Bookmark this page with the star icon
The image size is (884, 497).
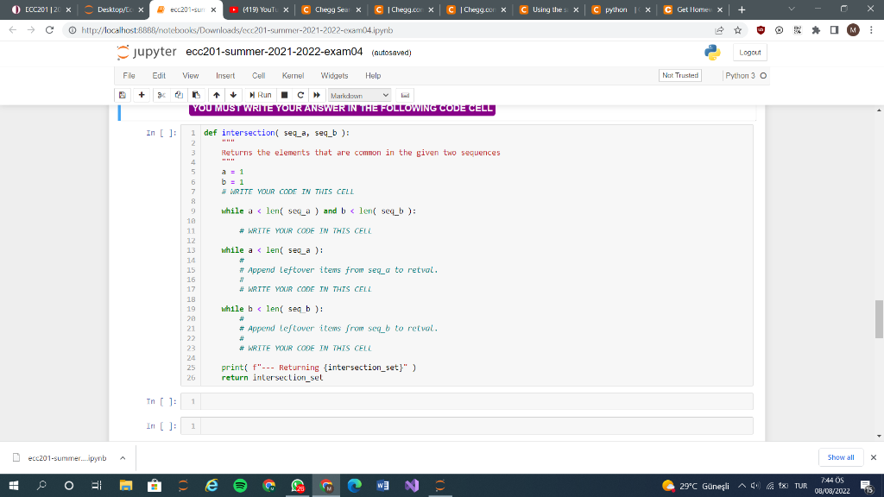[x=737, y=30]
